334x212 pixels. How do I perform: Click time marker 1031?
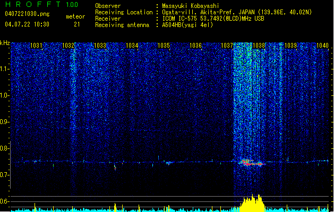(x=36, y=46)
